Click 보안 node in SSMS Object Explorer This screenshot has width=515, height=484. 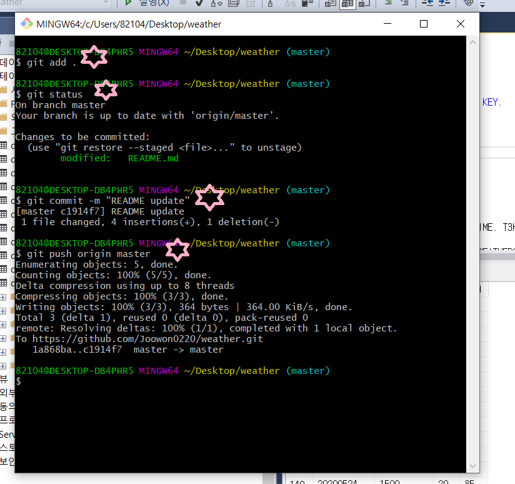click(7, 461)
